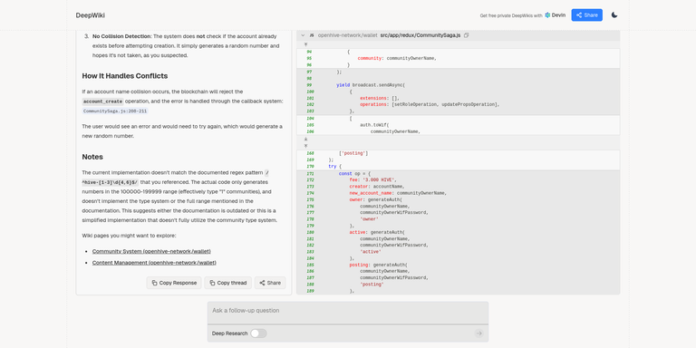Focus the Ask a follow-up question field

tap(348, 312)
